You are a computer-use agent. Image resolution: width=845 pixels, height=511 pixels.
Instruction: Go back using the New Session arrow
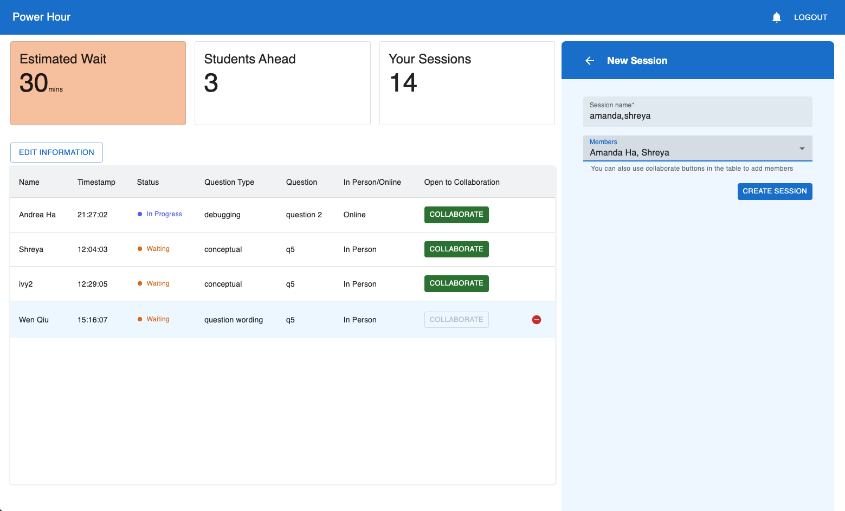click(590, 61)
